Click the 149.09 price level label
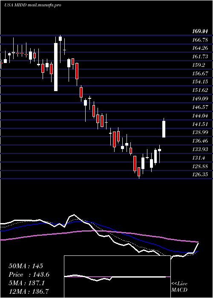 (200, 99)
